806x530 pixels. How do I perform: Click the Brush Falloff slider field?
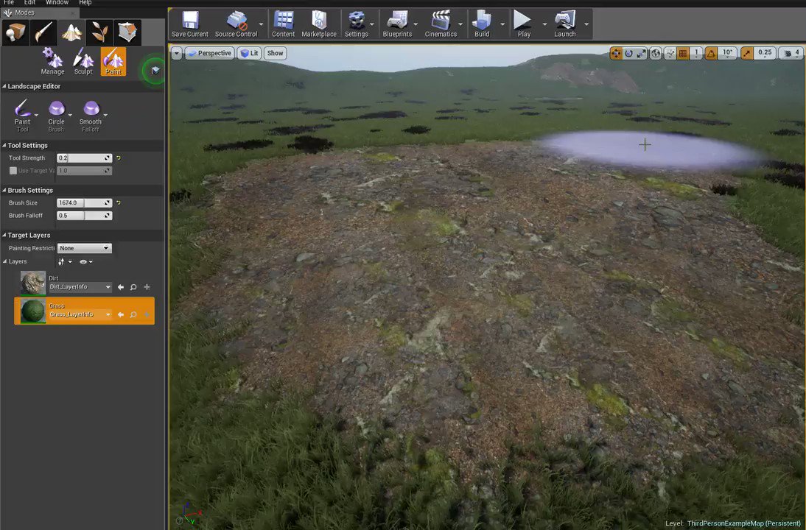coord(84,216)
